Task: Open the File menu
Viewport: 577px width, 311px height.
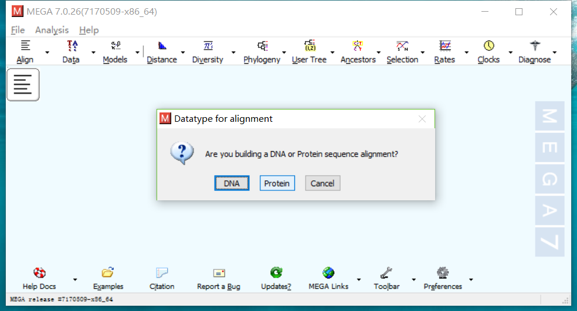Action: pos(18,30)
